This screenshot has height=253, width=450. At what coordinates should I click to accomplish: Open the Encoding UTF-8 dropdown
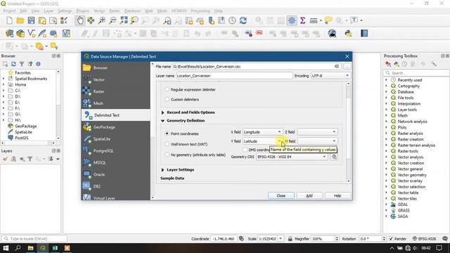tap(330, 76)
